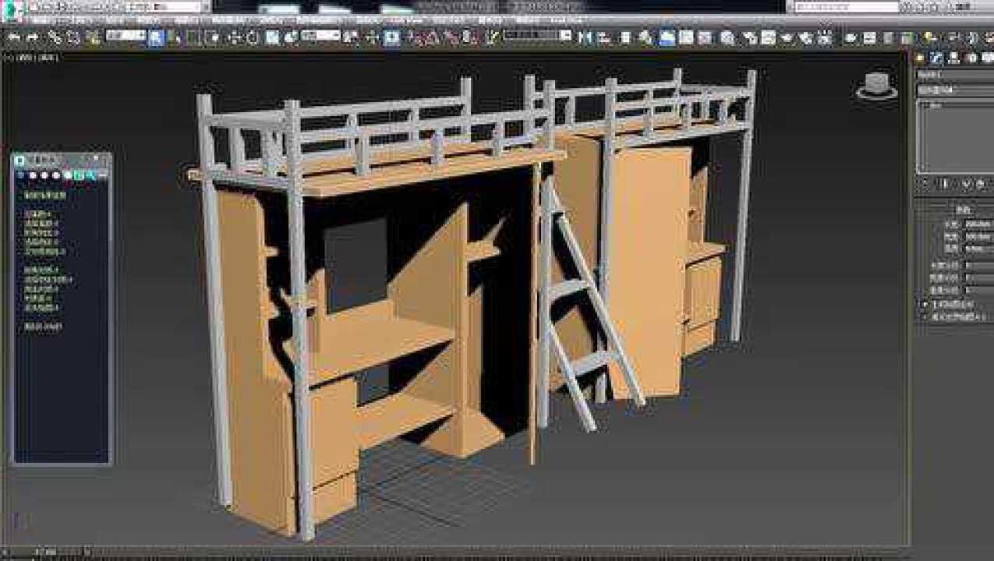Click the Redo arrow in main toolbar
The width and height of the screenshot is (994, 561).
pos(33,37)
